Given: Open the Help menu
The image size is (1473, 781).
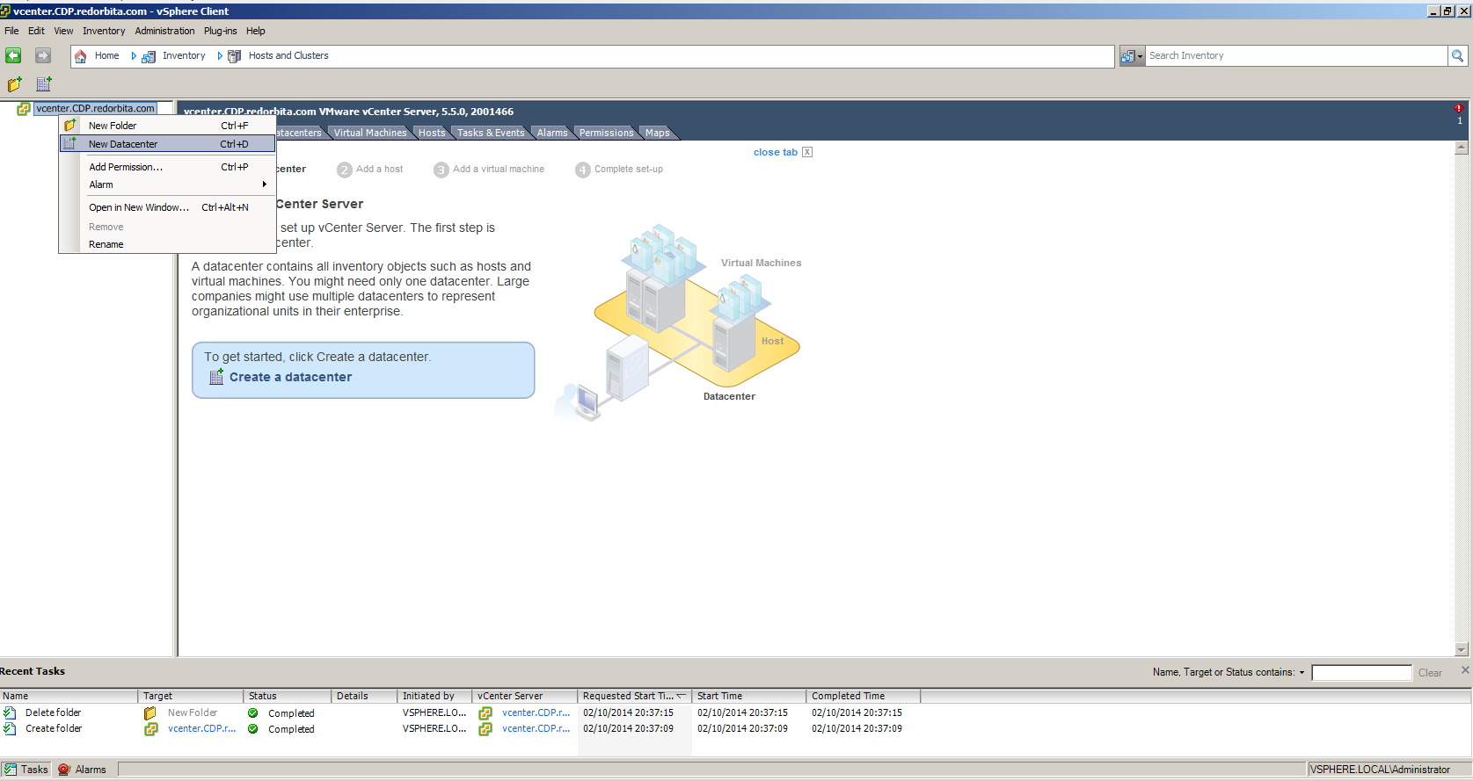Looking at the screenshot, I should [x=255, y=31].
